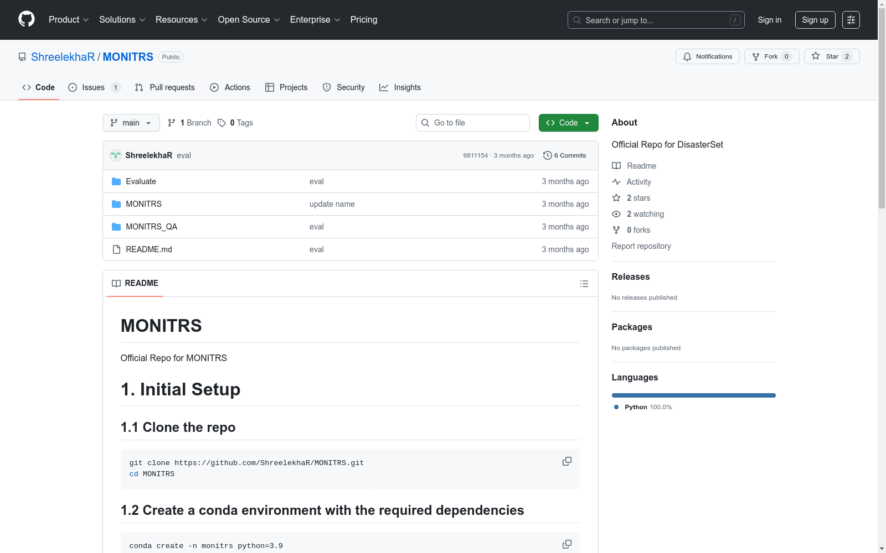
Task: Click the Python 100.0% language link
Action: click(x=643, y=407)
